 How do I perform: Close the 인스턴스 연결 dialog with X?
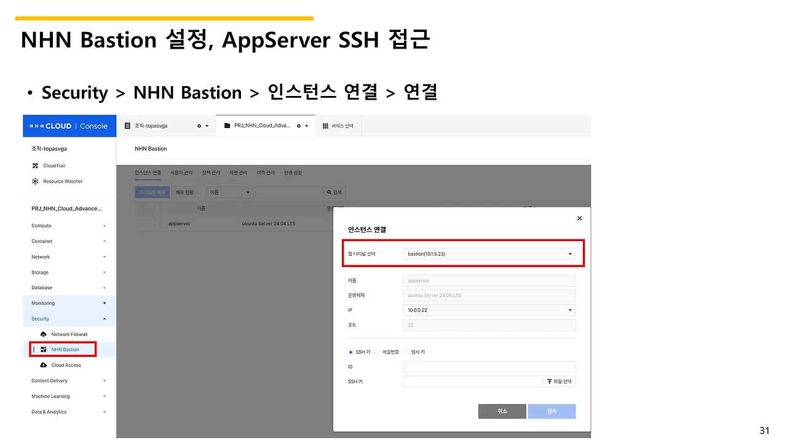[579, 218]
